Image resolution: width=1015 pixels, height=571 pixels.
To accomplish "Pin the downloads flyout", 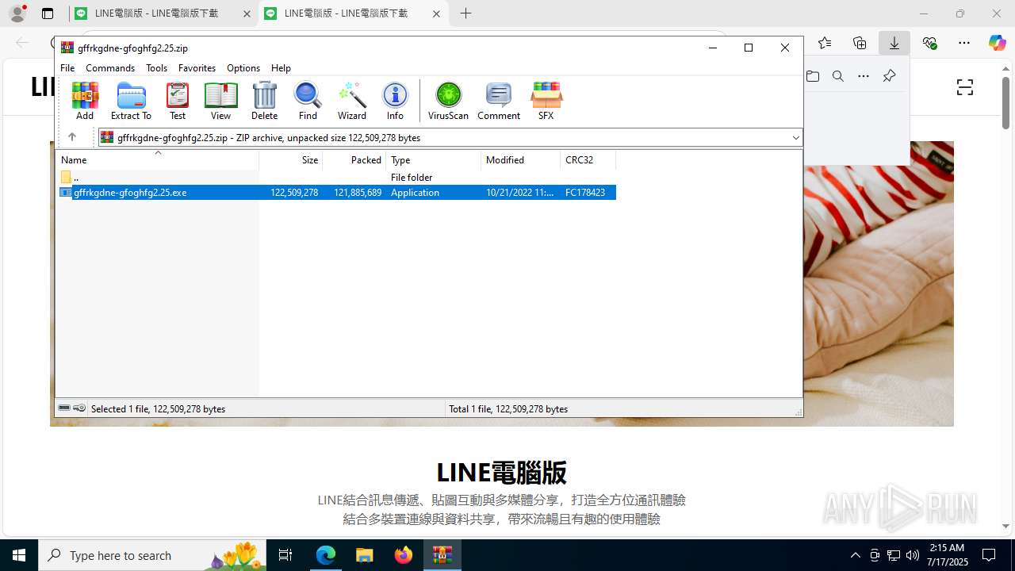I will [x=889, y=76].
